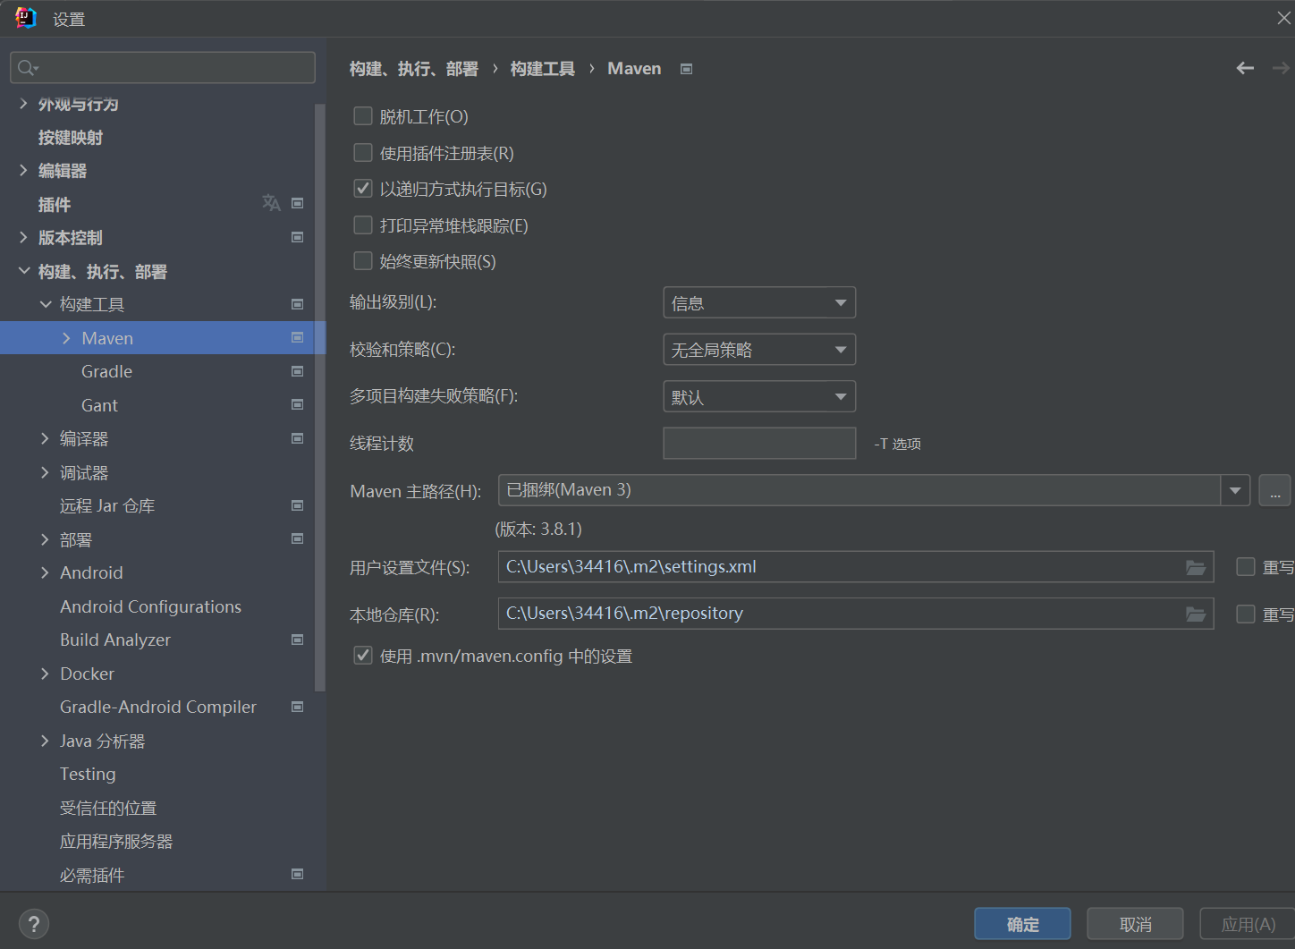The image size is (1295, 949).
Task: Select Testing in settings tree
Action: coord(88,774)
